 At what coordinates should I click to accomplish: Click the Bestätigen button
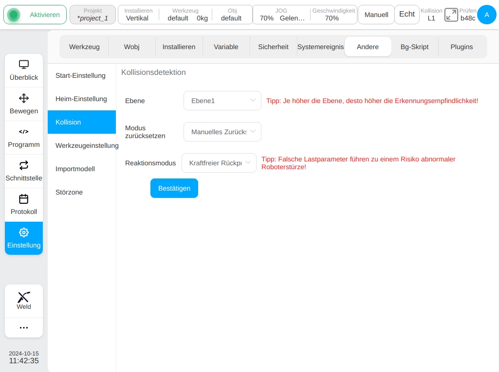pos(174,188)
